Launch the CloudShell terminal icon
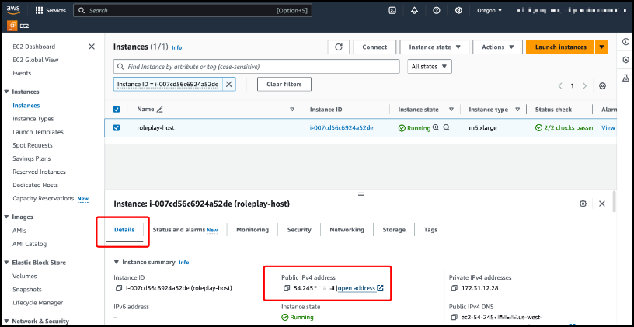 [392, 11]
